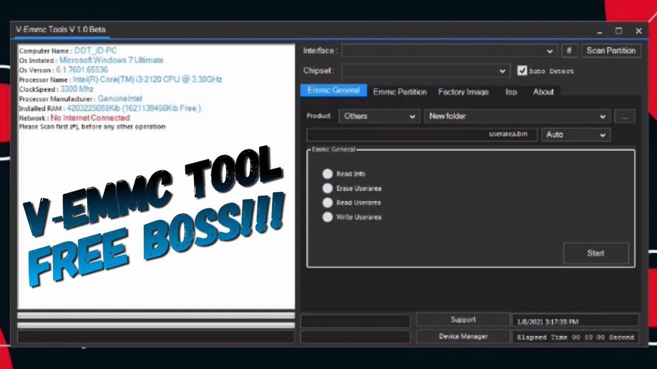This screenshot has width=657, height=369.
Task: Open the Factory Image tab
Action: (463, 92)
